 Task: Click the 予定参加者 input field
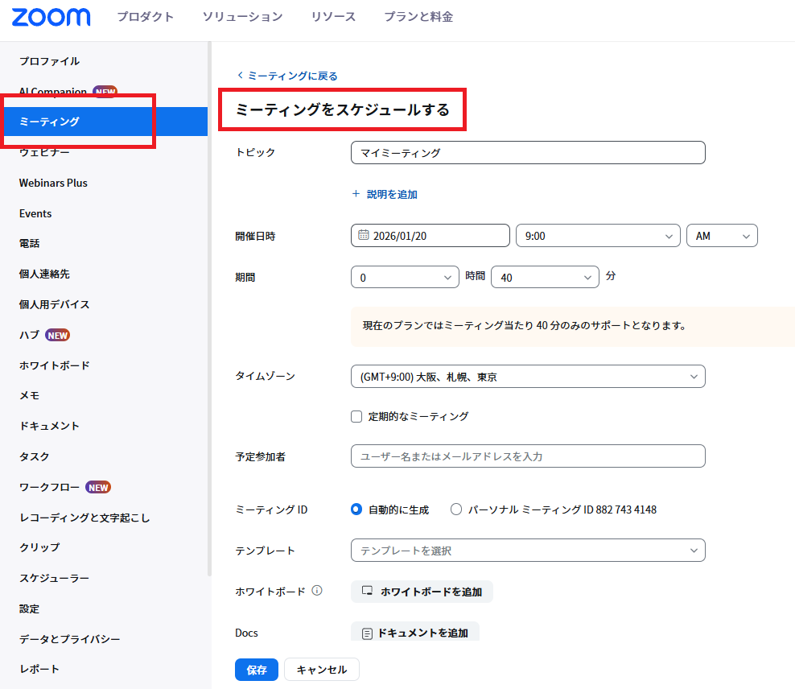528,456
